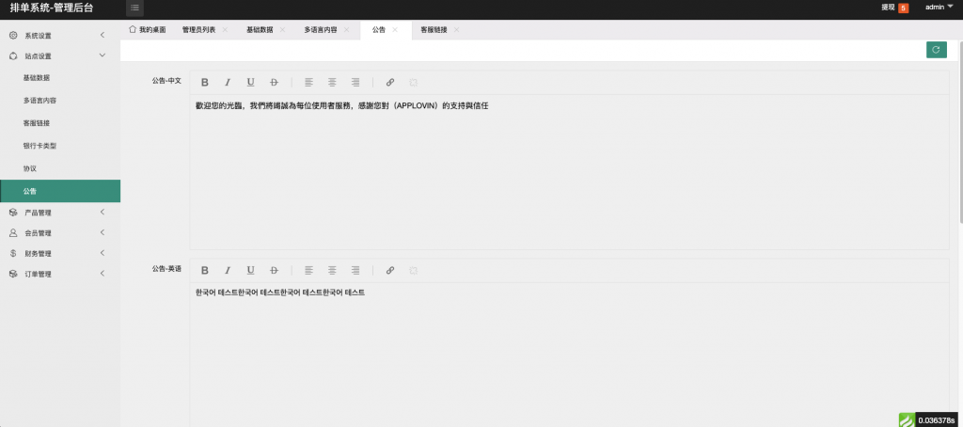The image size is (963, 427).
Task: Close the 管理员列表 tab
Action: [x=226, y=29]
